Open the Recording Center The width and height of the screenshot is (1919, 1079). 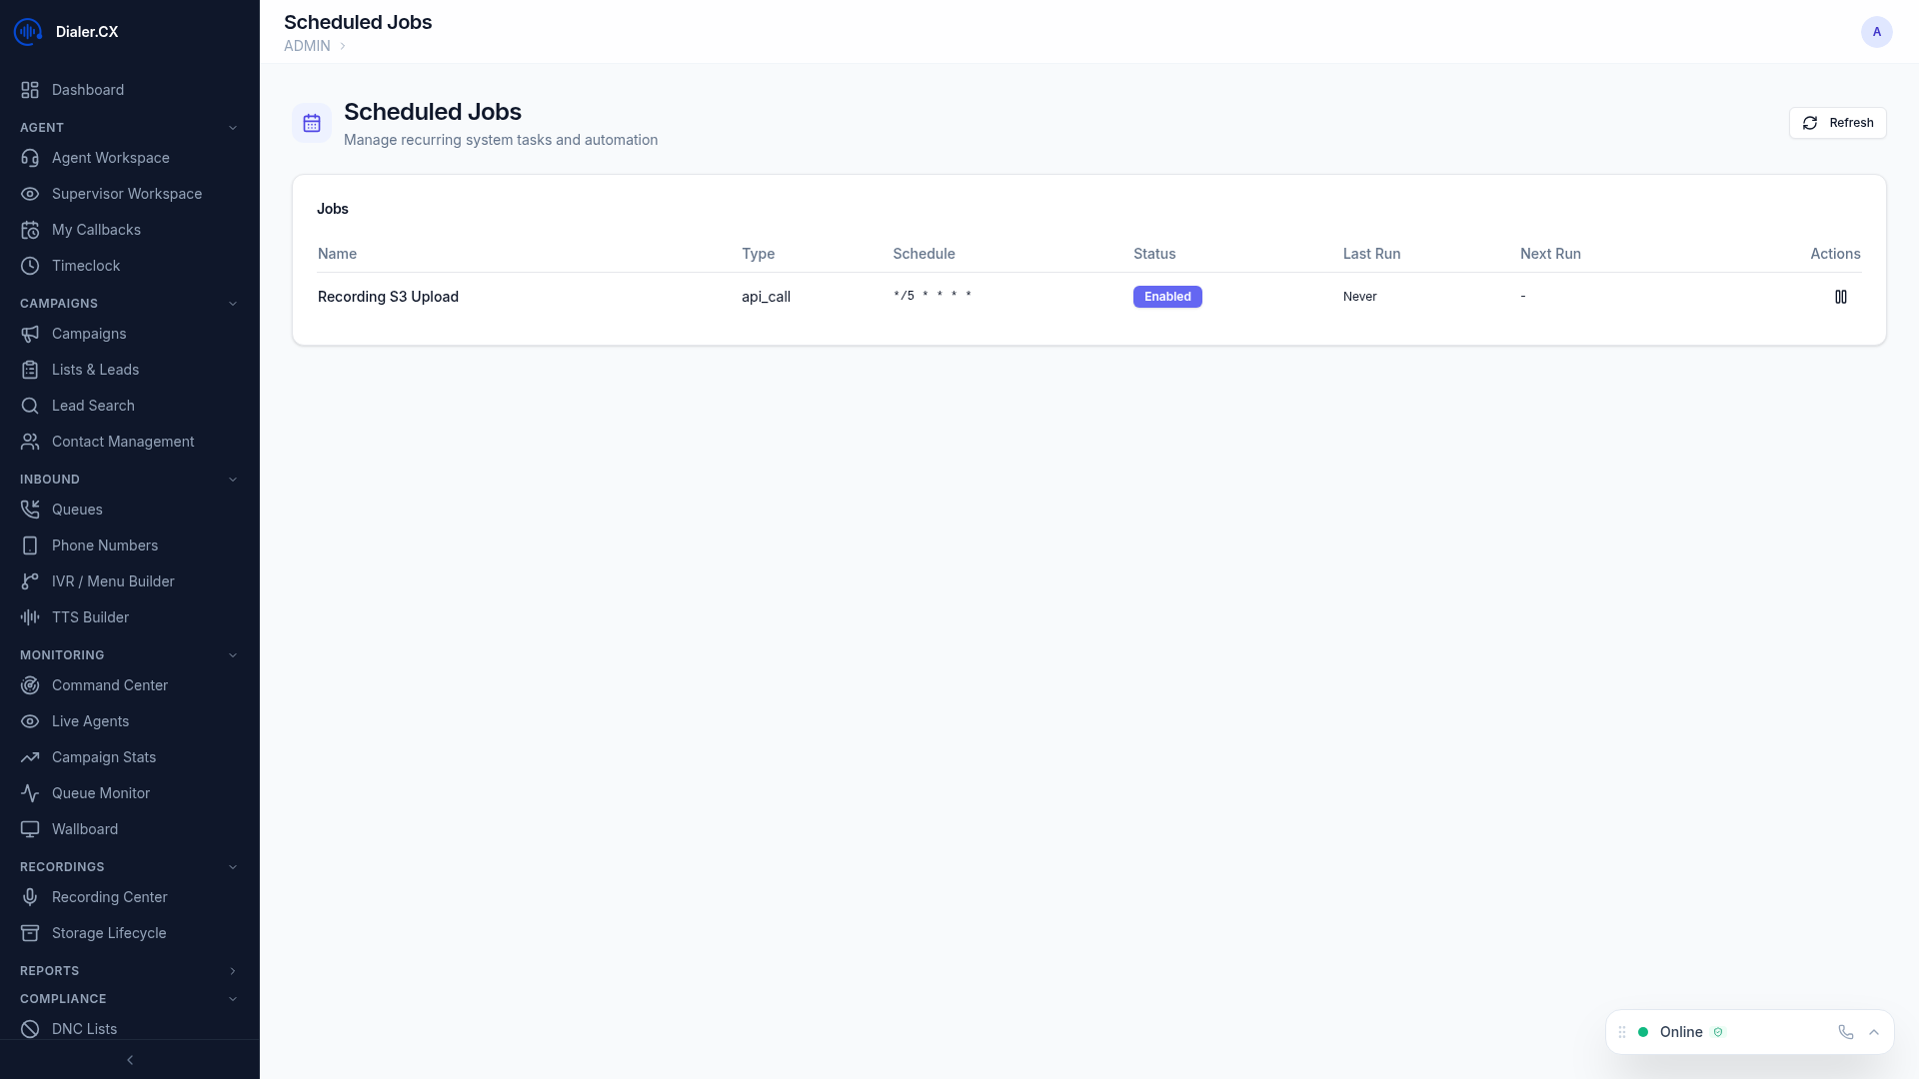point(110,897)
